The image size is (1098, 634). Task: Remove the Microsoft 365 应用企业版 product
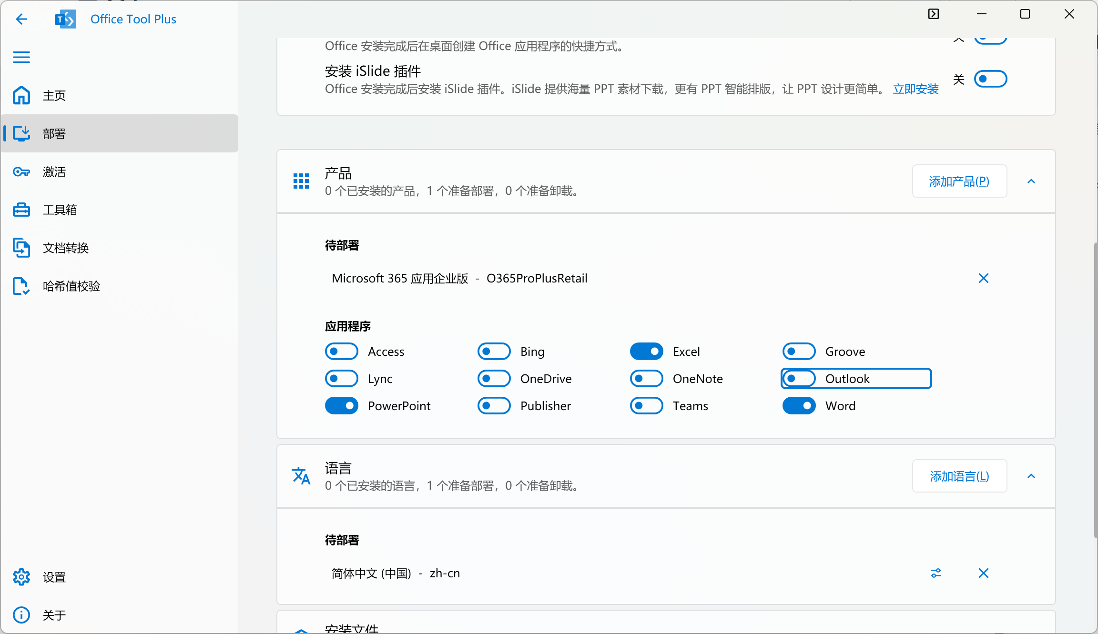tap(984, 278)
